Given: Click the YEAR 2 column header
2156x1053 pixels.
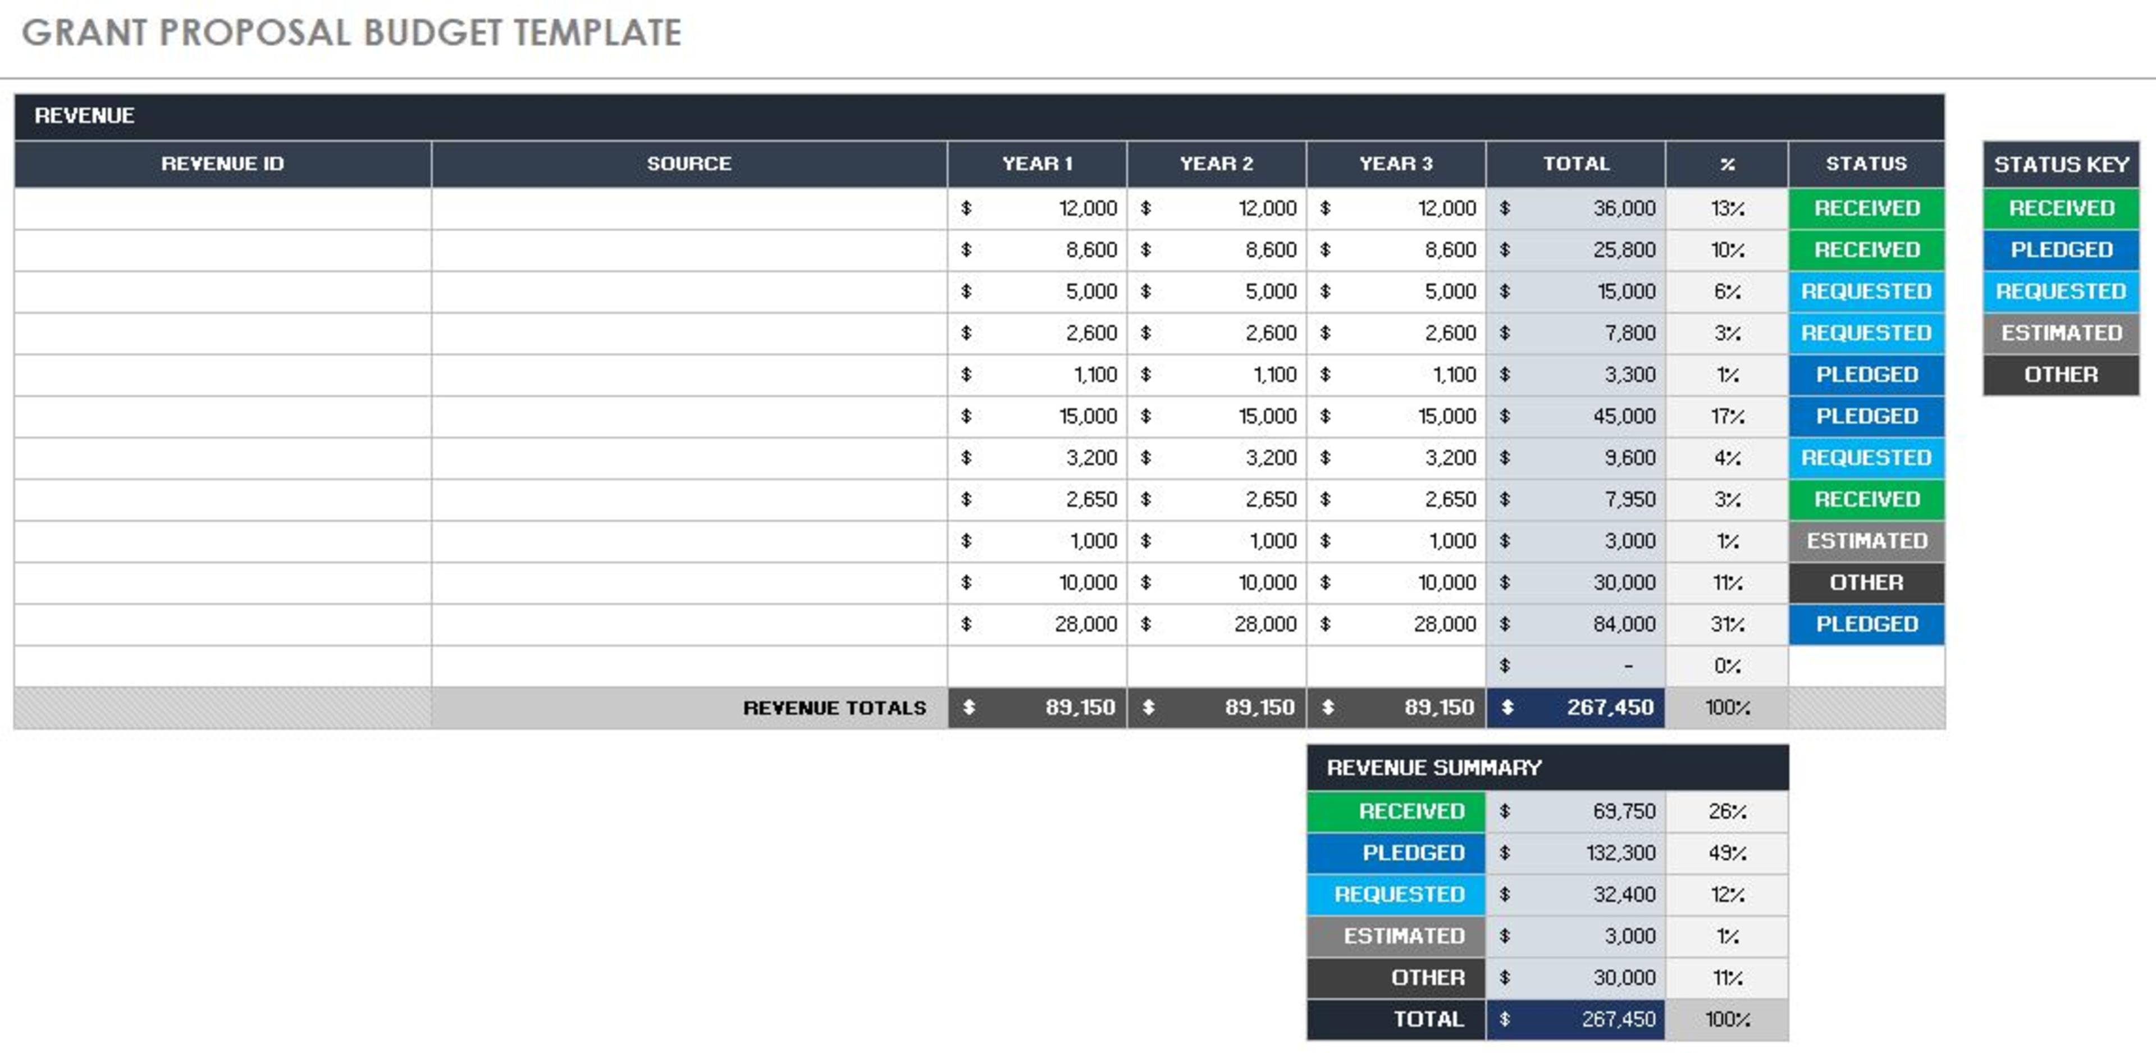Looking at the screenshot, I should (x=1216, y=164).
